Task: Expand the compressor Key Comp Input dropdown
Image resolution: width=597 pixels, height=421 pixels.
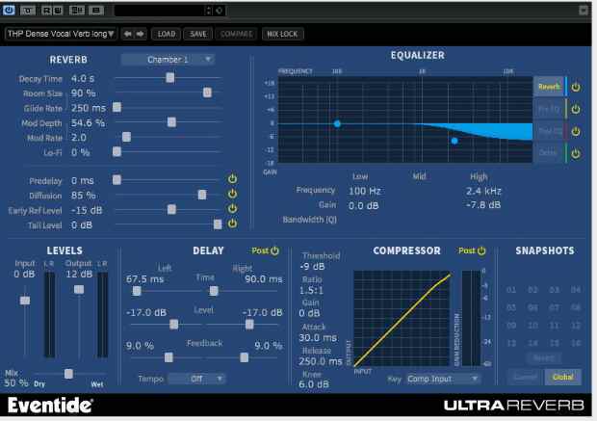Action: pos(444,380)
